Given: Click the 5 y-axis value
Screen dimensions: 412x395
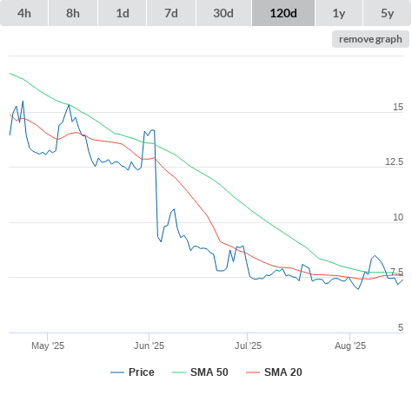Looking at the screenshot, I should pos(401,327).
